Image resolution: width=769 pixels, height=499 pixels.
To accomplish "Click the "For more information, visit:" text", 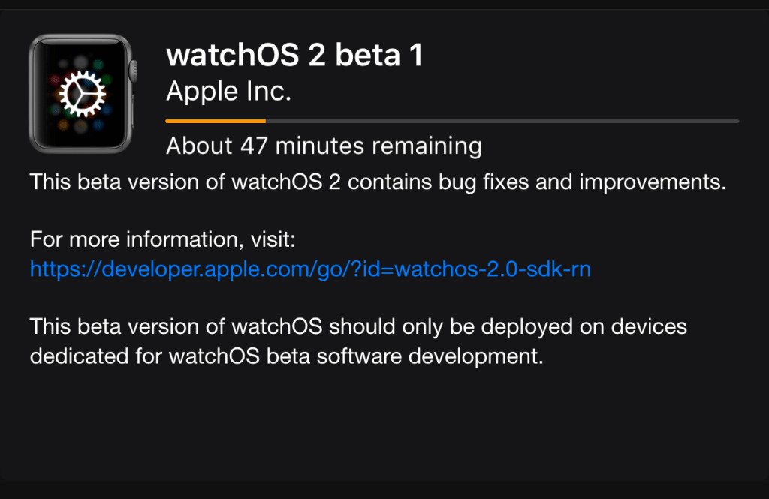I will tap(163, 239).
